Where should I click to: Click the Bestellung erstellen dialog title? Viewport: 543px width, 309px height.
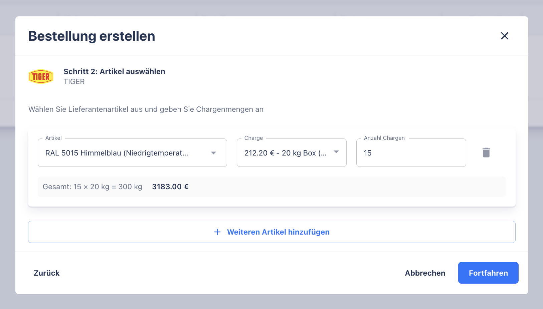(x=92, y=36)
